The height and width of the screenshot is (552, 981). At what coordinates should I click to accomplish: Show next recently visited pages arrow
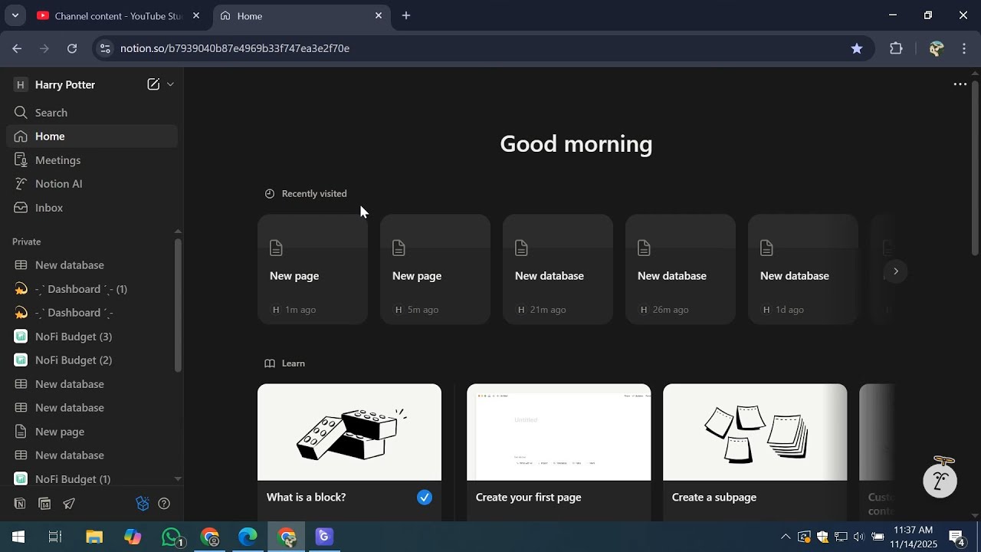click(895, 271)
